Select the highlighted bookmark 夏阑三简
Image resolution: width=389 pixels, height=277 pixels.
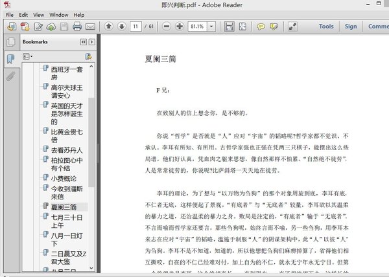point(64,207)
